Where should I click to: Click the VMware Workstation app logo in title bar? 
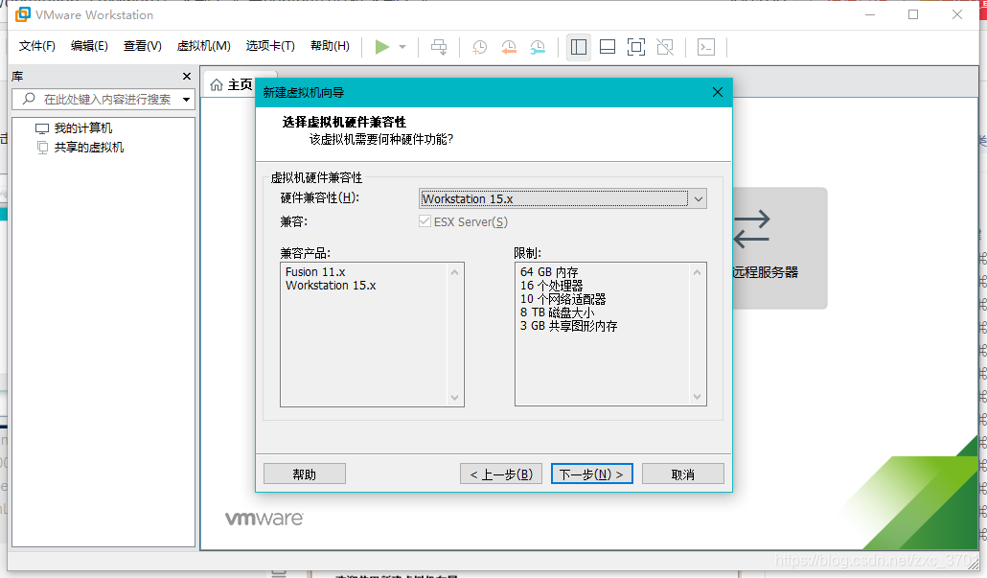pos(23,14)
